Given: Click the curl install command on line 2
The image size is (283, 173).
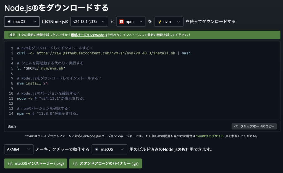Looking at the screenshot, I should pyautogui.click(x=104, y=53).
